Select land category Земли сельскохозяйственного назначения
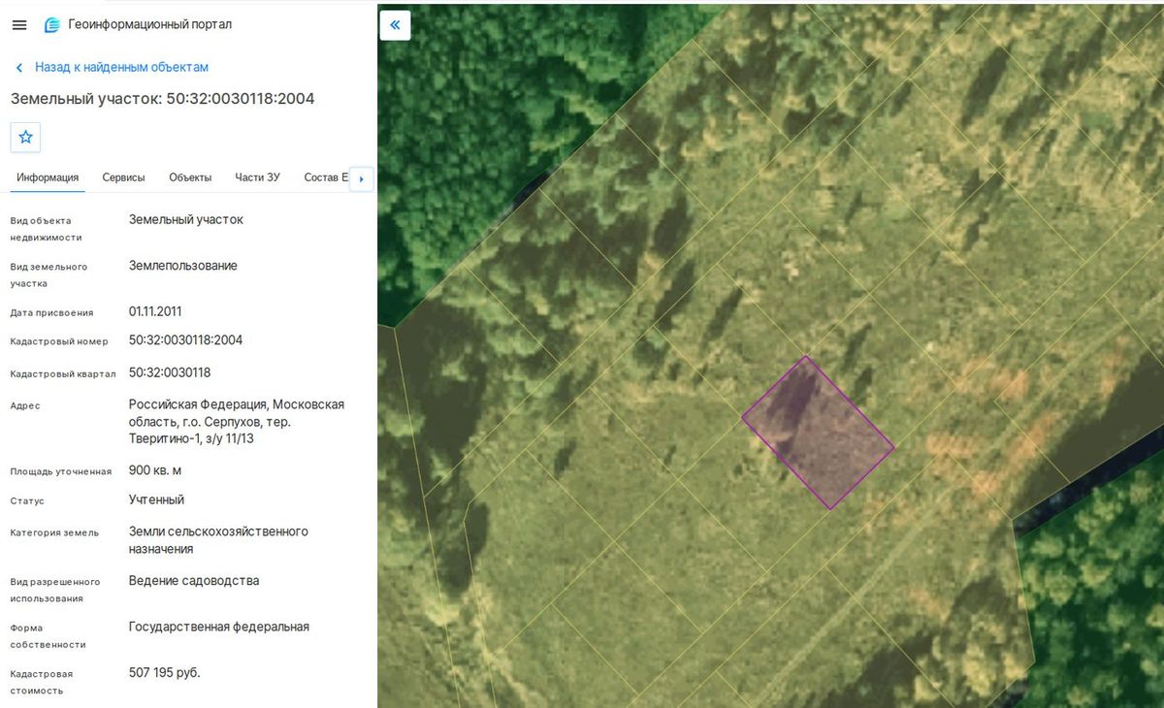 (218, 540)
